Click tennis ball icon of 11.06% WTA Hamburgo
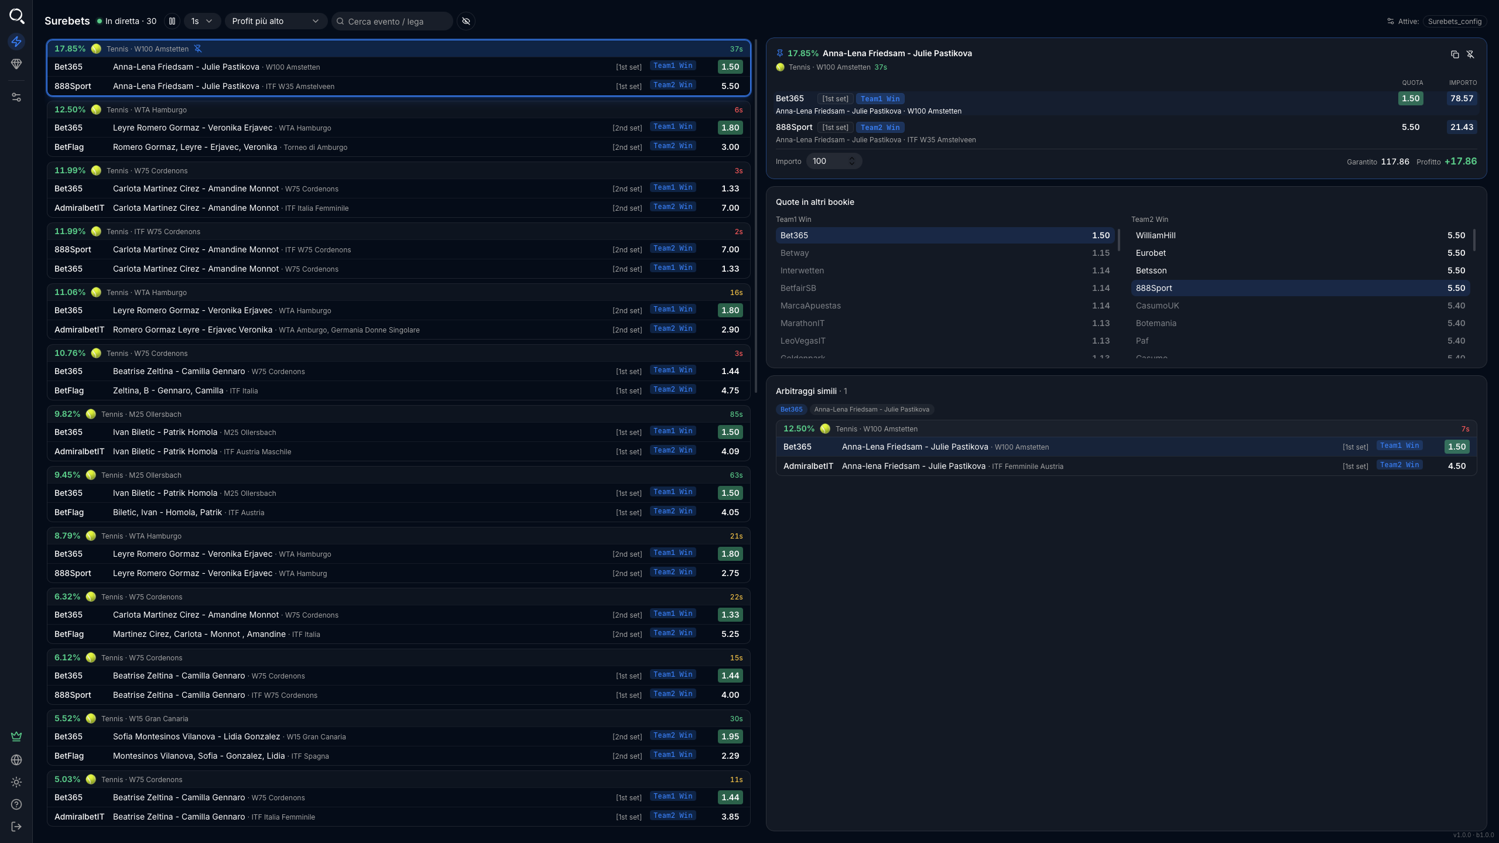This screenshot has height=843, width=1499. coord(96,292)
